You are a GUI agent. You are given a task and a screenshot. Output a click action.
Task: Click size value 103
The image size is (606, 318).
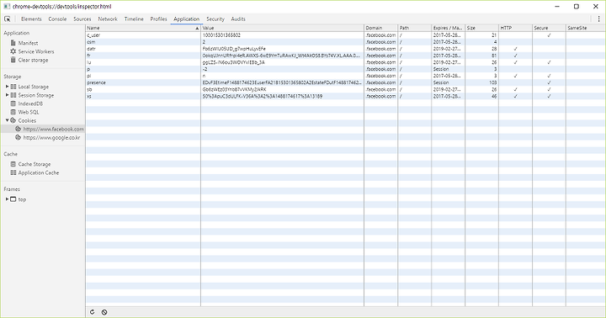[x=492, y=82]
